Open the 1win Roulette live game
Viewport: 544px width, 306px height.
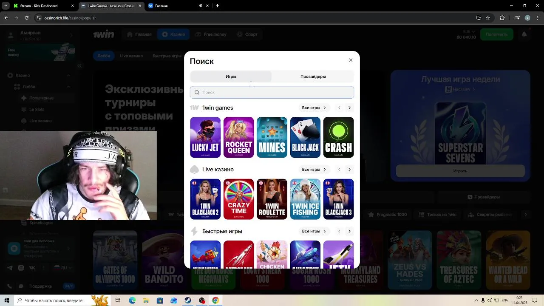point(272,199)
